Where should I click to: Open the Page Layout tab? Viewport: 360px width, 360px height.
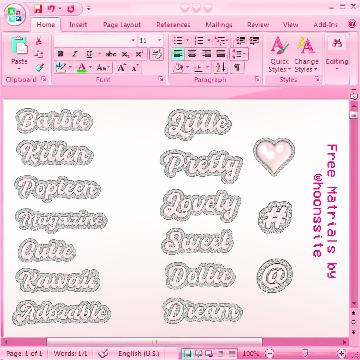pyautogui.click(x=122, y=25)
